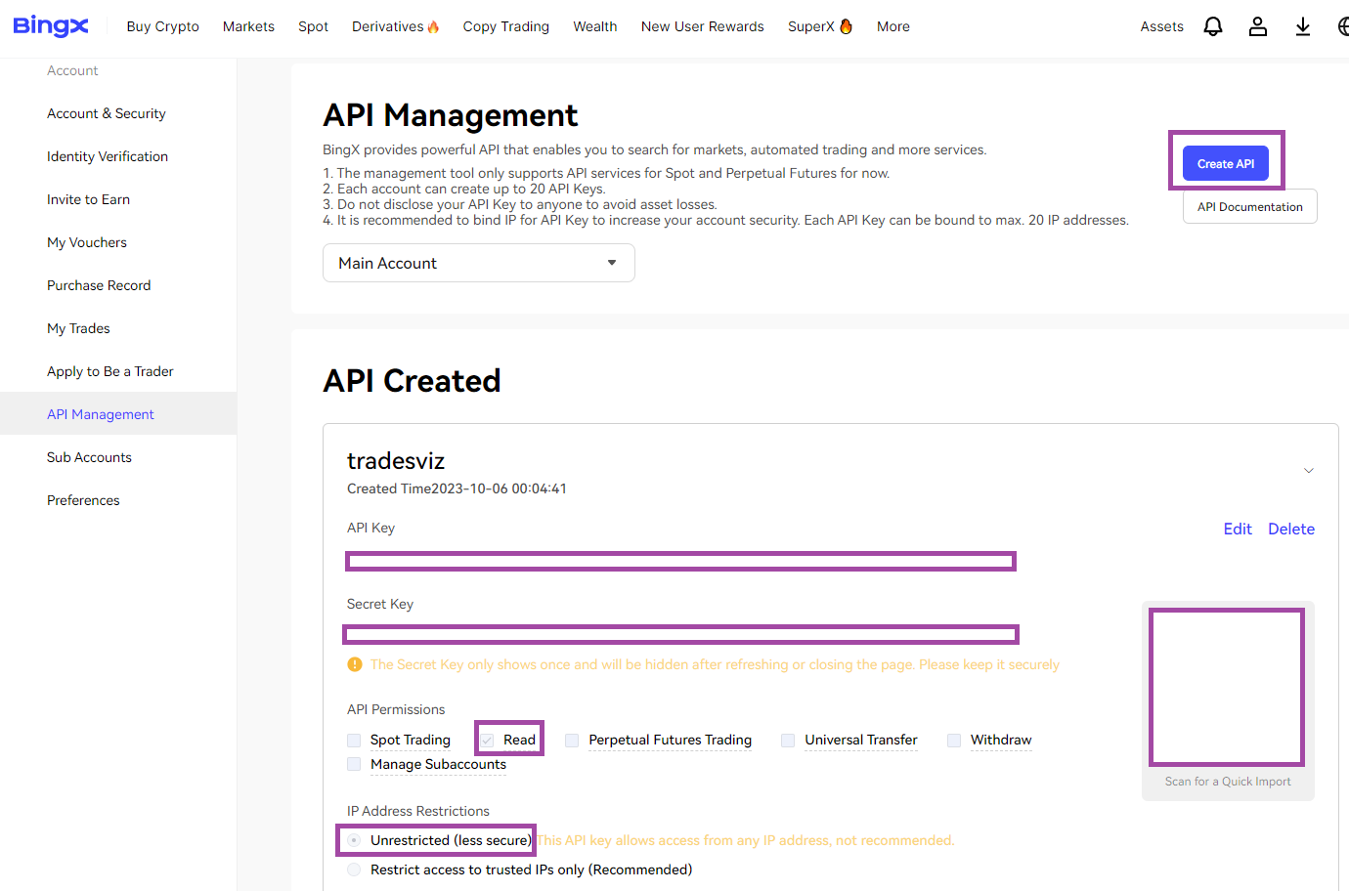Screen dimensions: 1349x891
Task: Toggle the Read permission checkbox
Action: [x=487, y=741]
